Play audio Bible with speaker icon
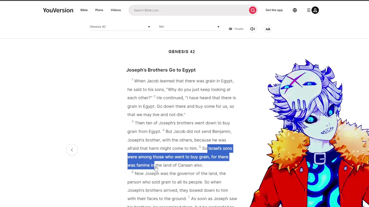The width and height of the screenshot is (369, 207). pos(253,29)
